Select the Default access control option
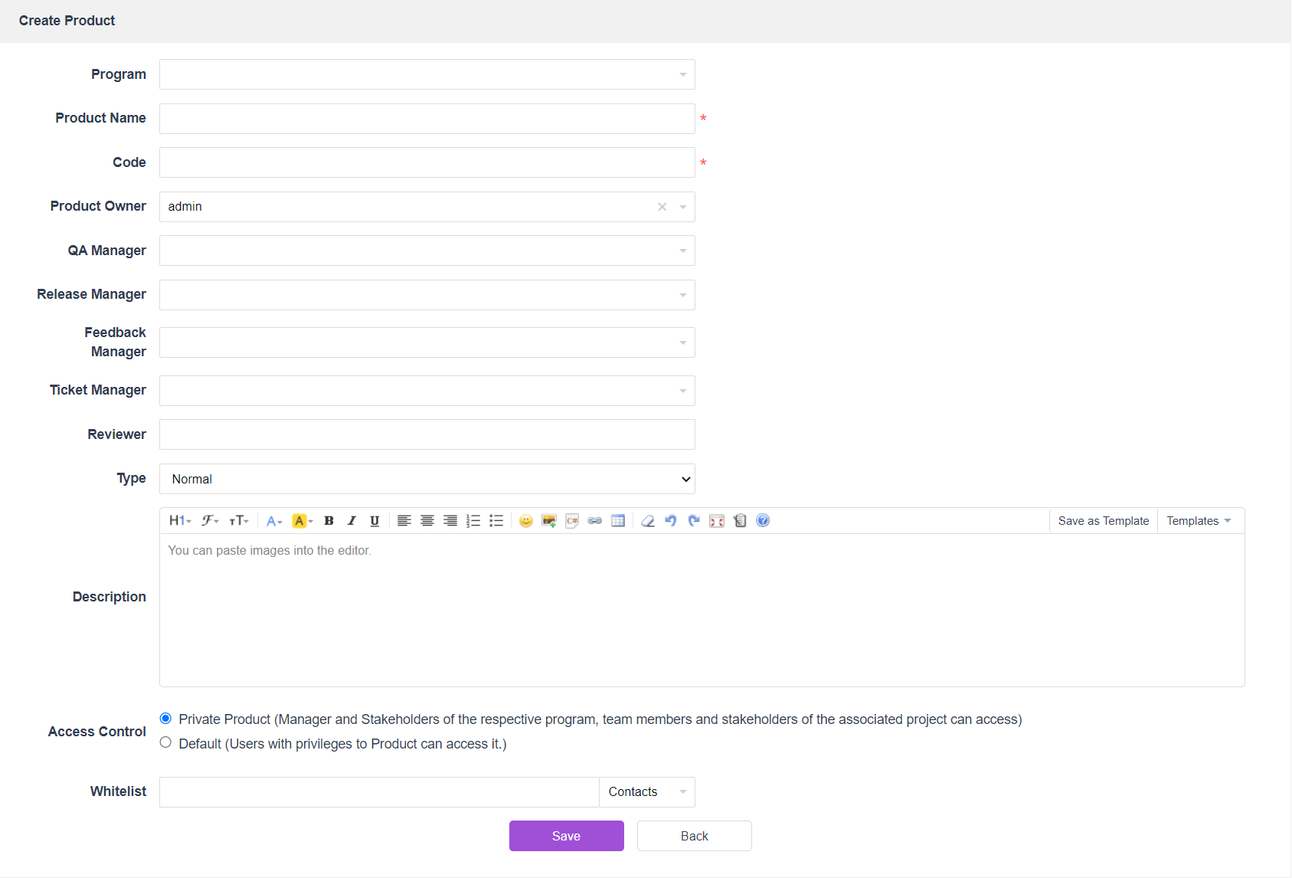The width and height of the screenshot is (1292, 878). pyautogui.click(x=165, y=742)
